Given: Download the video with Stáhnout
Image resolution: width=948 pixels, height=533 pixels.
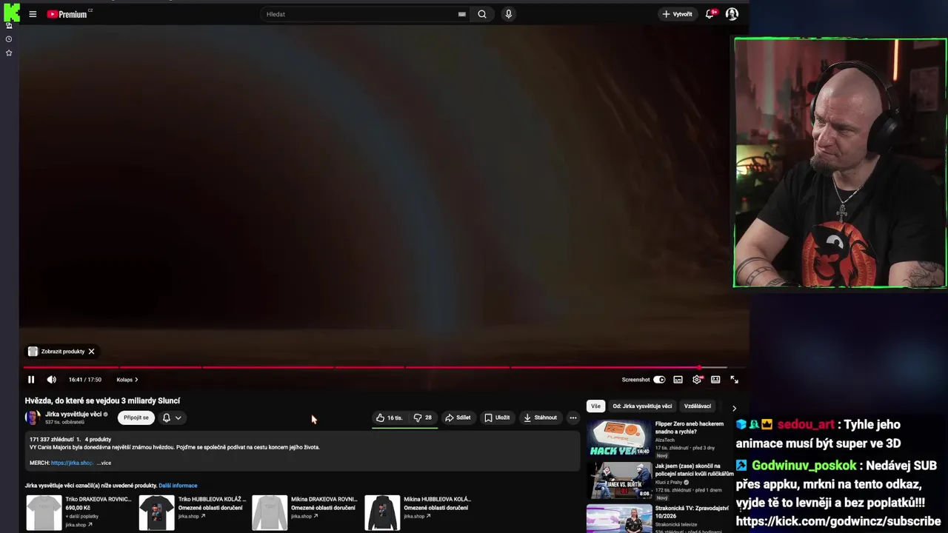Looking at the screenshot, I should coord(540,418).
